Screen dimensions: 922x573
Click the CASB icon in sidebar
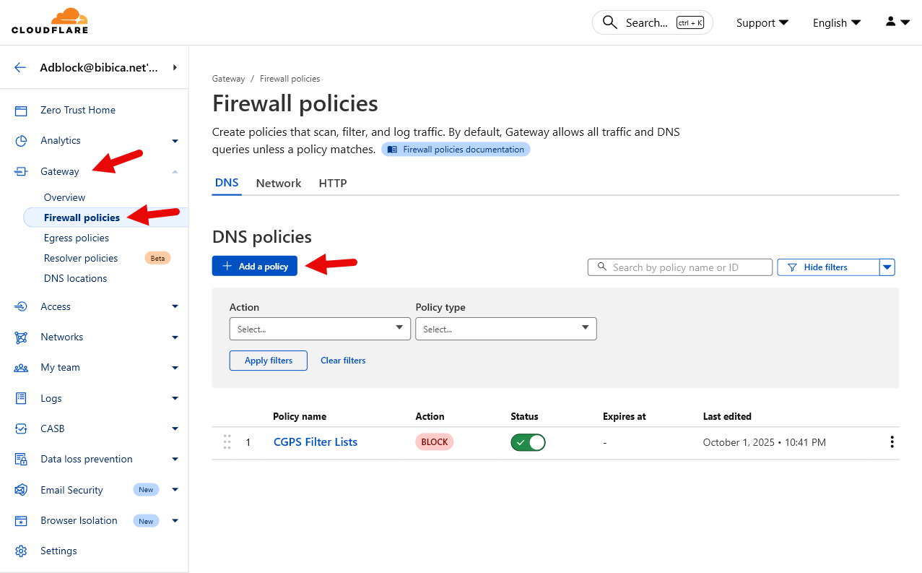(21, 428)
